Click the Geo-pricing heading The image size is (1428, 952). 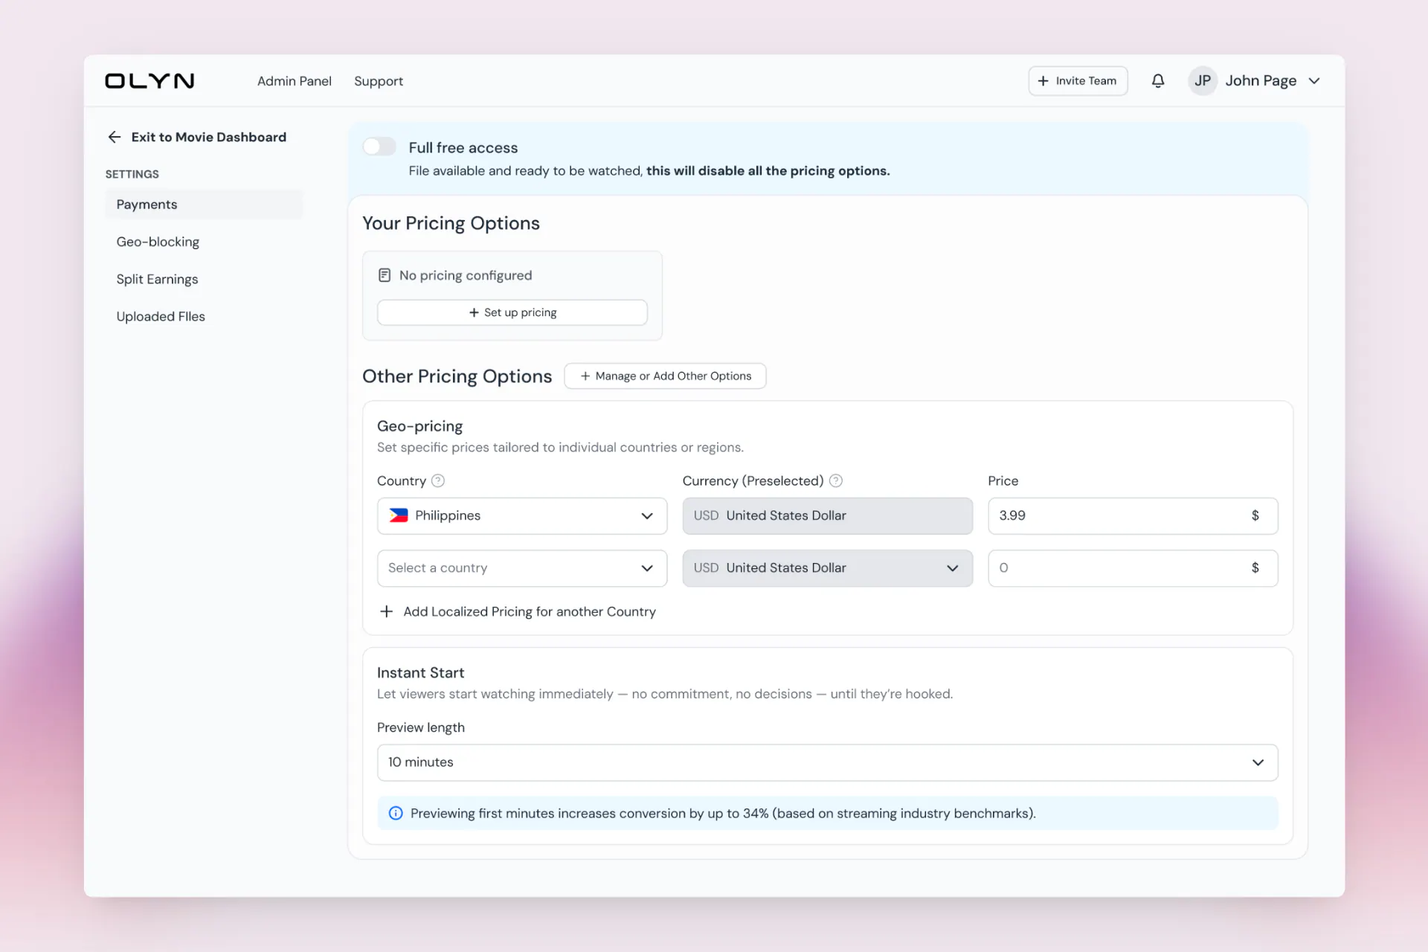click(x=419, y=426)
